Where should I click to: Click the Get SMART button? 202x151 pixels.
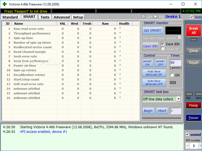[x=152, y=31]
